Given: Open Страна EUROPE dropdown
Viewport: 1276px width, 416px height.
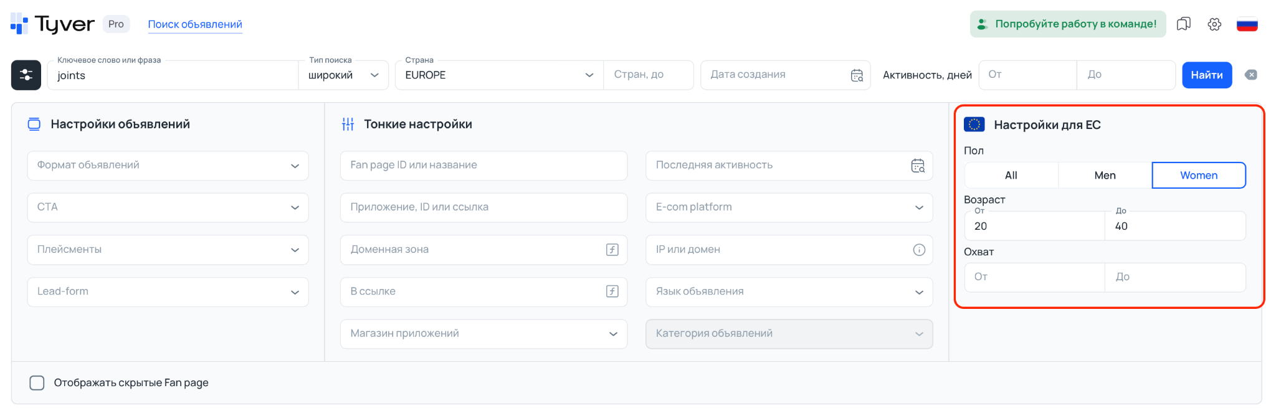Looking at the screenshot, I should pos(500,75).
